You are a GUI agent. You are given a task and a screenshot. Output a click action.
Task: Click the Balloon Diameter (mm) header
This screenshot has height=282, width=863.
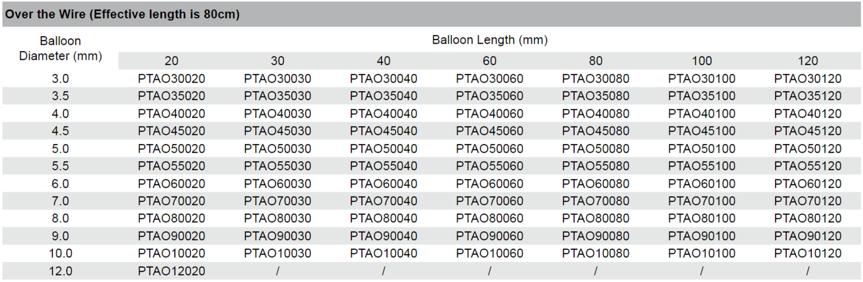(60, 49)
